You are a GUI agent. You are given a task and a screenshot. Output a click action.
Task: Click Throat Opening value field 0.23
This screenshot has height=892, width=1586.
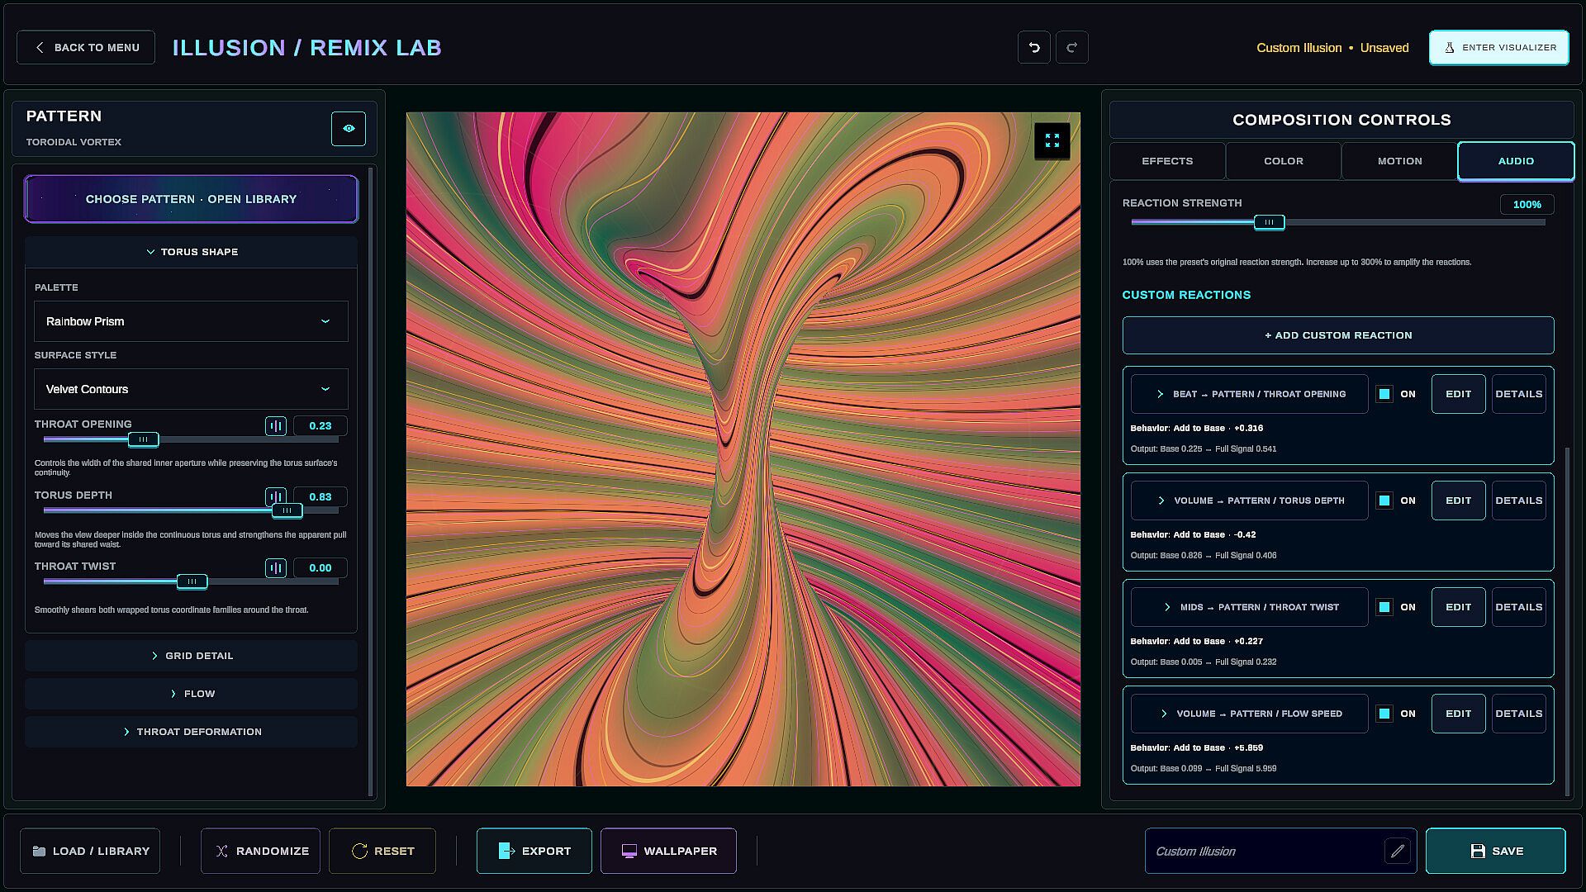pos(320,426)
